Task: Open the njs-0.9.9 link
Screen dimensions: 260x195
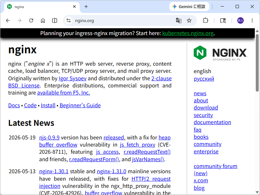Action: pyautogui.click(x=49, y=137)
